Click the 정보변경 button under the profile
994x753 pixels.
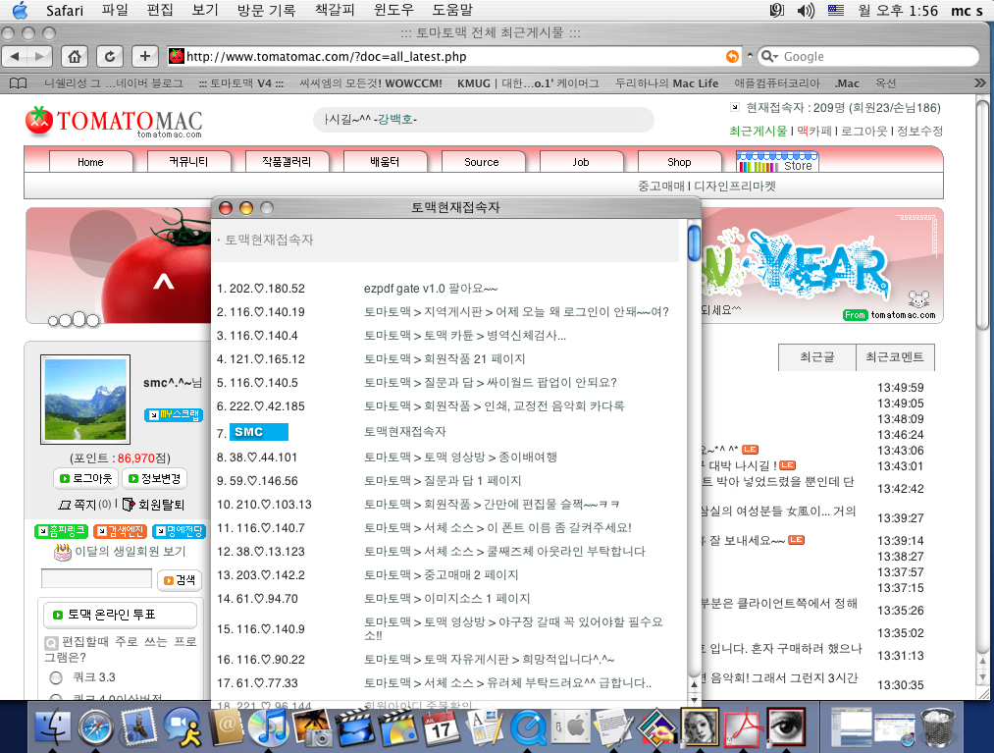pyautogui.click(x=153, y=479)
